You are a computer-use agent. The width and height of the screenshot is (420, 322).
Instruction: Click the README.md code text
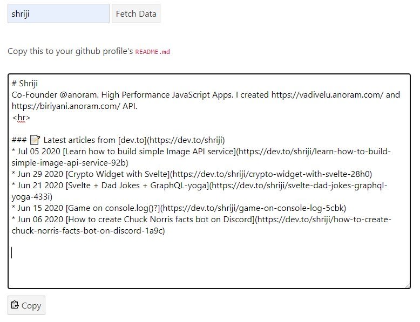coord(152,52)
